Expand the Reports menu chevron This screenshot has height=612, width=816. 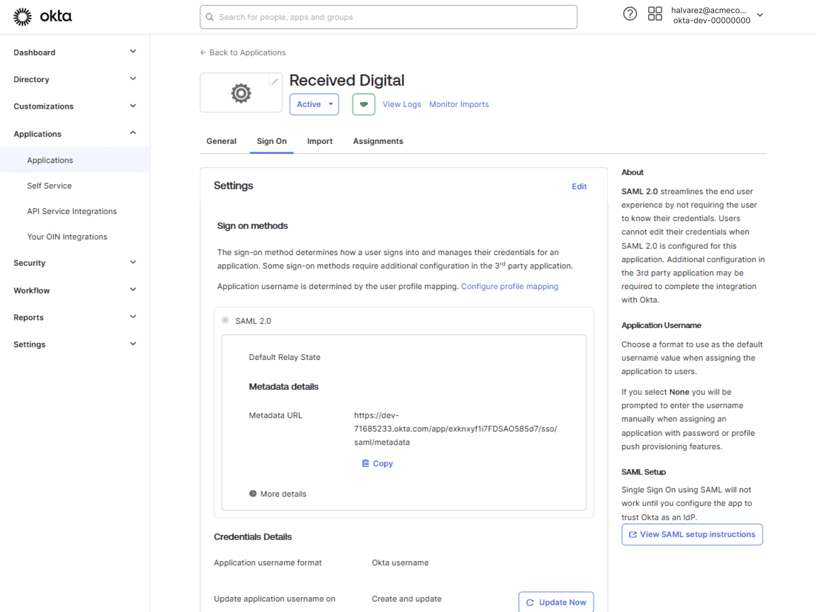coord(133,317)
